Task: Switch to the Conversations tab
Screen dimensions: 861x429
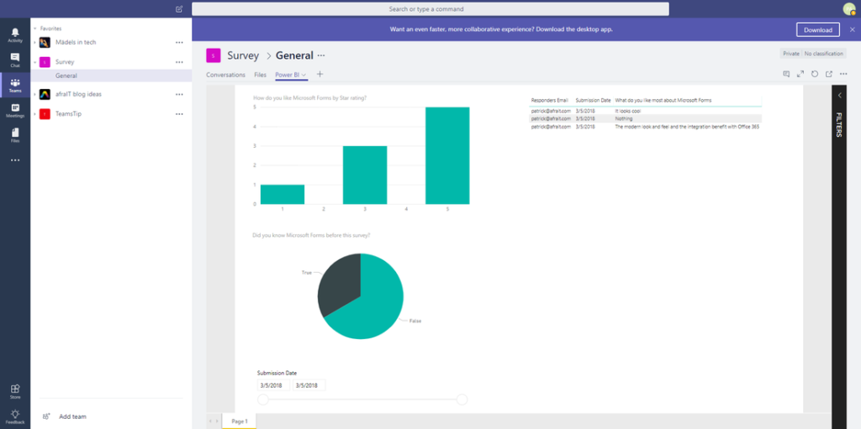Action: pyautogui.click(x=225, y=75)
